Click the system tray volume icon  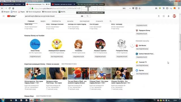[x=169, y=100]
